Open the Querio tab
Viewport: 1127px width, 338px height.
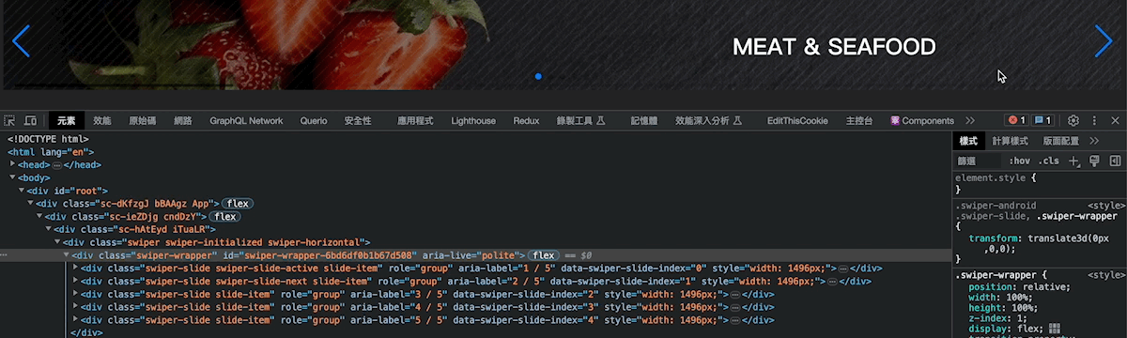click(x=314, y=121)
